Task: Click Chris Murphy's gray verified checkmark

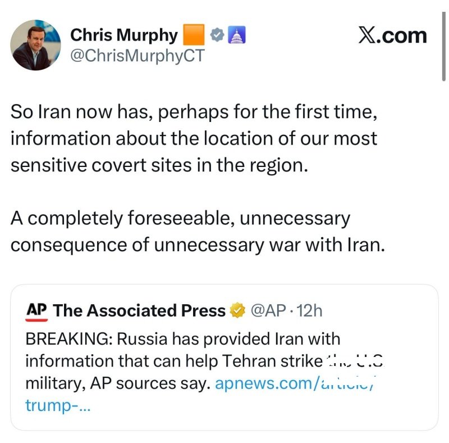Action: click(217, 35)
